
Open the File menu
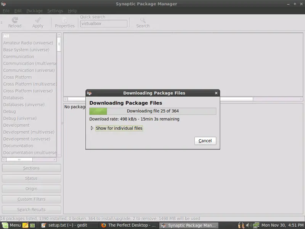click(6, 11)
